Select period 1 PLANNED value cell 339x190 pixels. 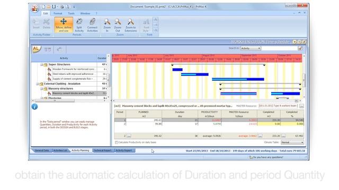click(144, 120)
